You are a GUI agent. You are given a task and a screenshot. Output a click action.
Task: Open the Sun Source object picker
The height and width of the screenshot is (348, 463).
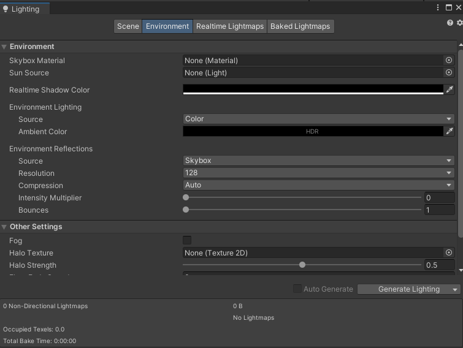tap(448, 72)
